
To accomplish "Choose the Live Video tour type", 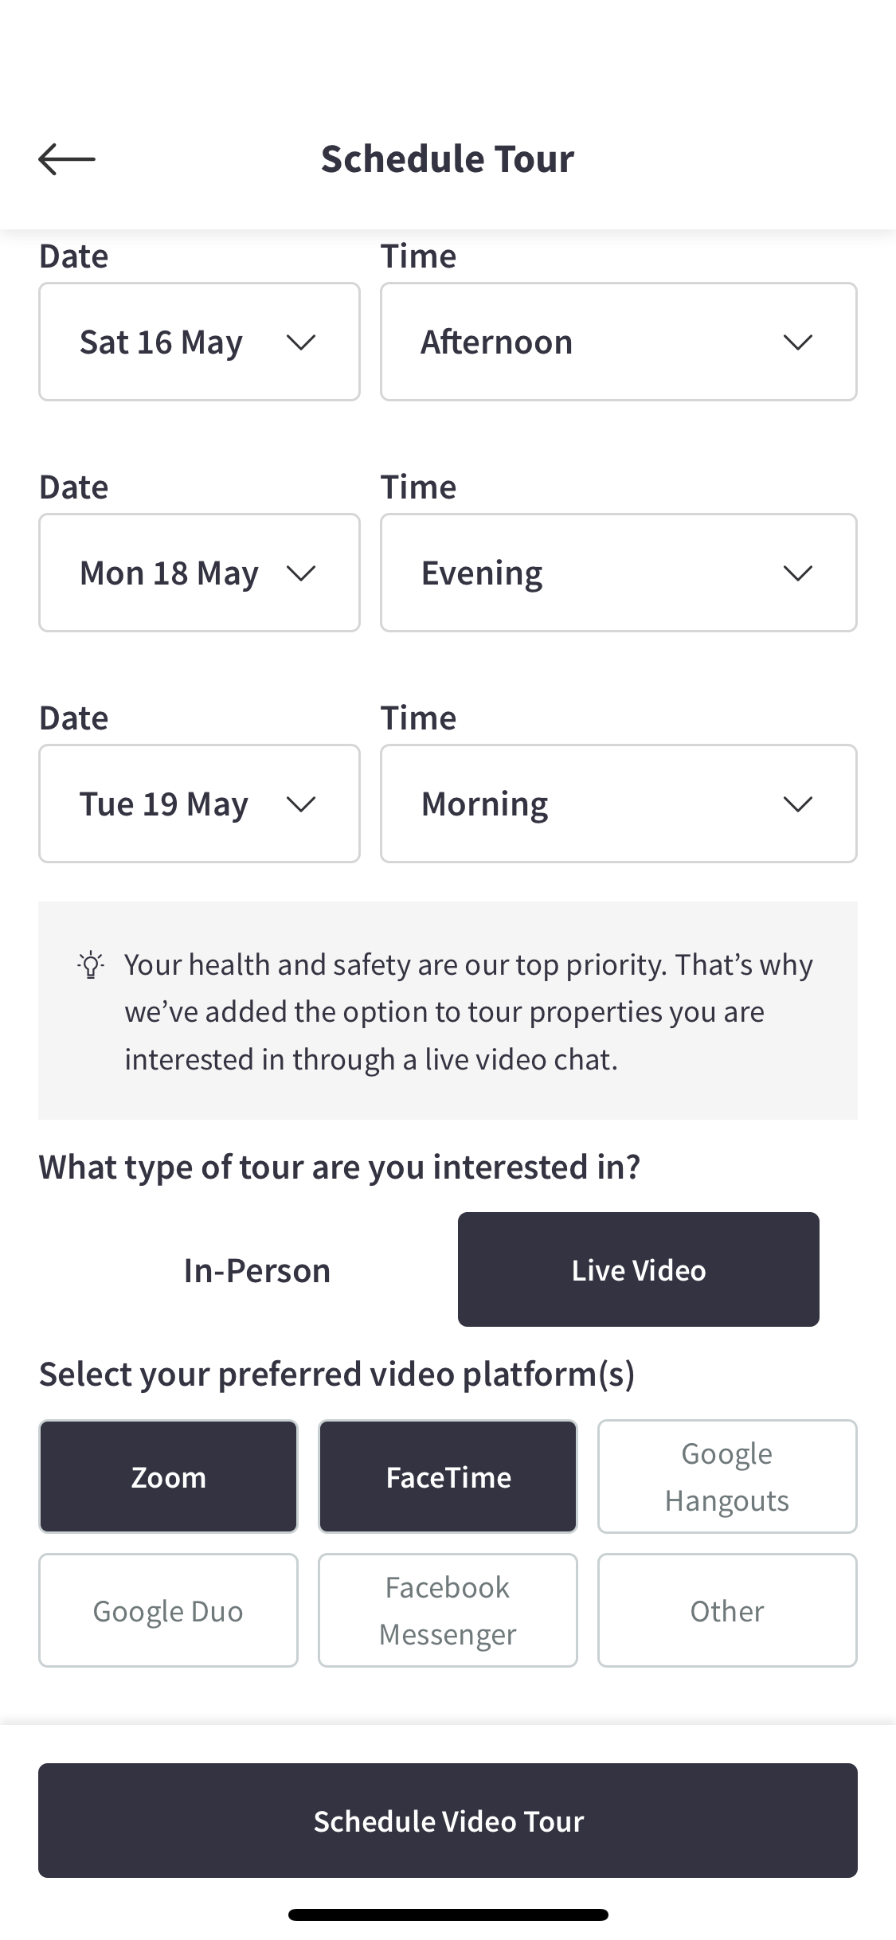I will pyautogui.click(x=638, y=1270).
